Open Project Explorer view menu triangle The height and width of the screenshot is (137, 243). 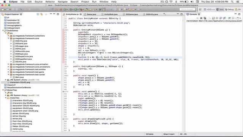[51, 14]
